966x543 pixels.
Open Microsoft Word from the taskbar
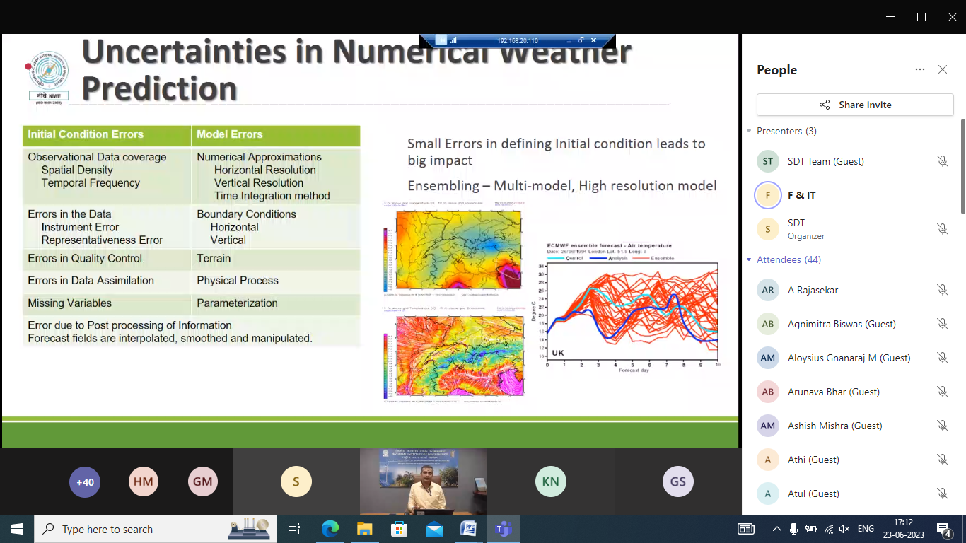[x=468, y=529]
